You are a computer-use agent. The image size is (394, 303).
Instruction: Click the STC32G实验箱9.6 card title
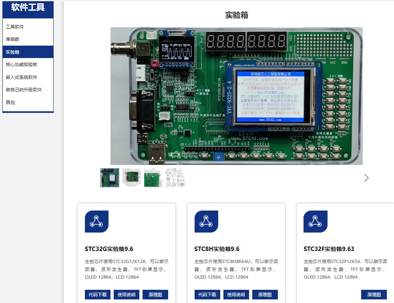pos(109,249)
